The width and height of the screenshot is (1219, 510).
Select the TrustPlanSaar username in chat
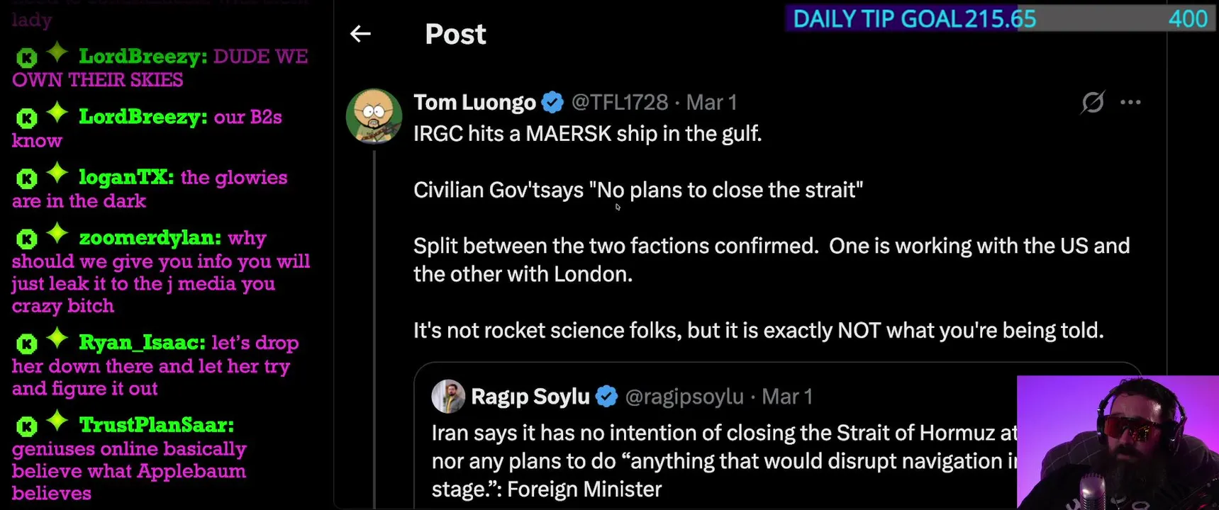(x=156, y=425)
